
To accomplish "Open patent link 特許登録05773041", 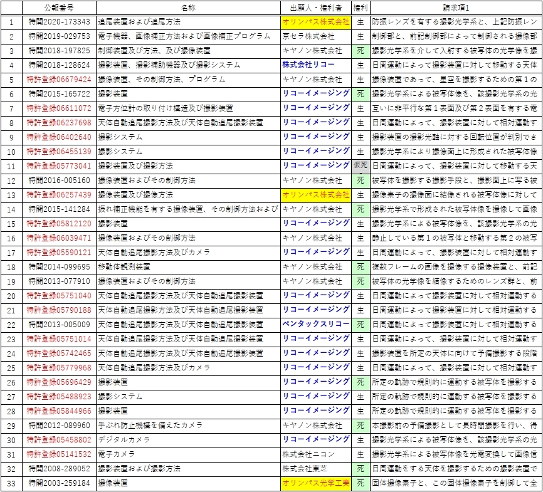I will tap(59, 166).
